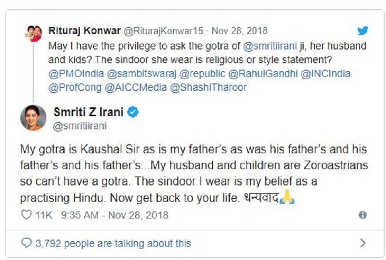Image resolution: width=386 pixels, height=260 pixels.
Task: Open the @sambitswaraj mention link
Action: [x=136, y=74]
